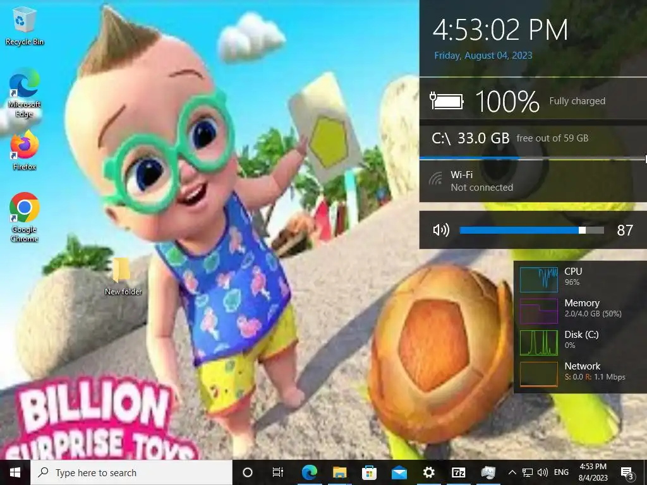Launch Google Chrome from the desktop
The height and width of the screenshot is (485, 647).
point(25,217)
